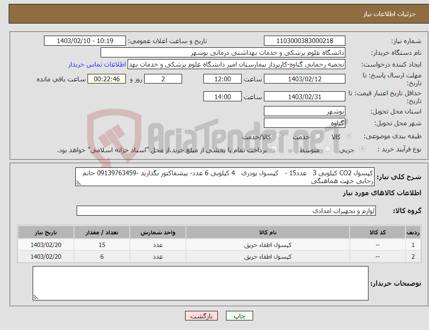This screenshot has height=330, width=429.
Task: Select the متوسط purchase type radio
Action: (x=328, y=149)
